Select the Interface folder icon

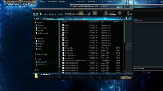pyautogui.click(x=63, y=25)
